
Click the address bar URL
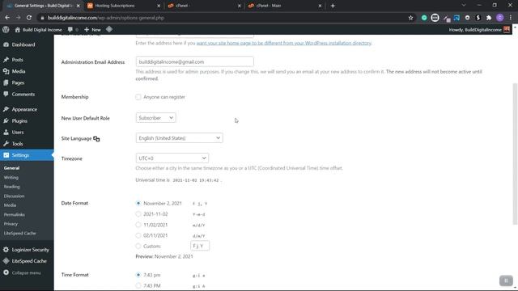(x=106, y=18)
